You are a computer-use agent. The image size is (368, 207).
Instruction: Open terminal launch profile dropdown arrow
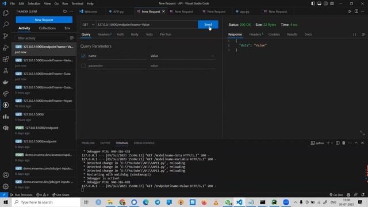[x=332, y=143]
